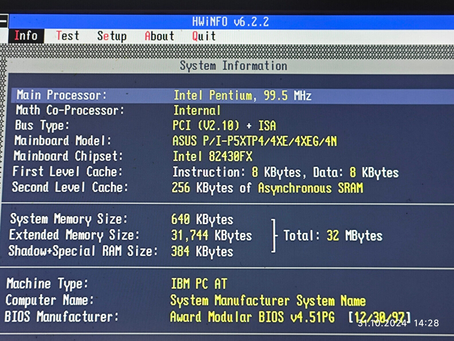Screen dimensions: 454x341
Task: Click the 'HWiNFO v6.2.2' title bar
Action: (230, 22)
